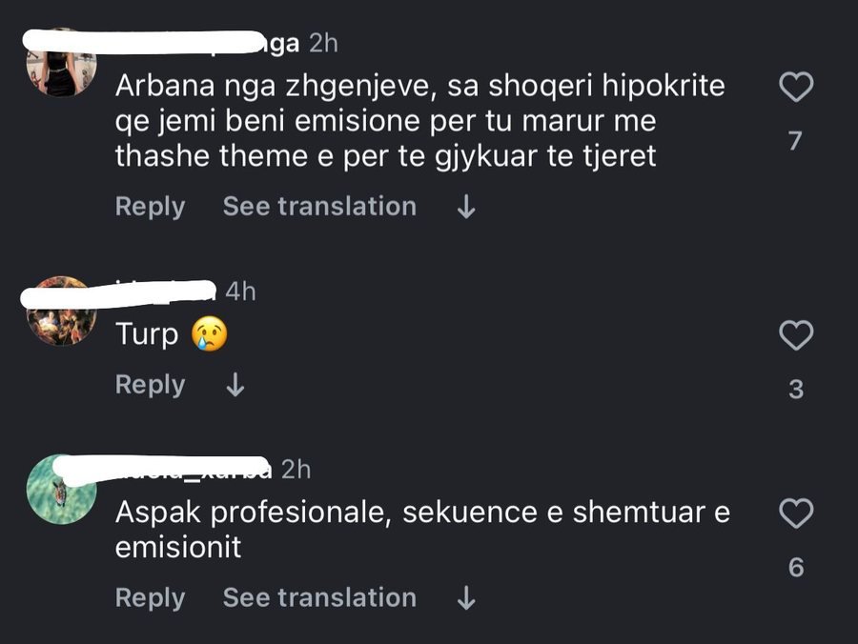The height and width of the screenshot is (644, 858).
Task: Reply to the Arbana nga zhgenjeve comment
Action: point(150,206)
